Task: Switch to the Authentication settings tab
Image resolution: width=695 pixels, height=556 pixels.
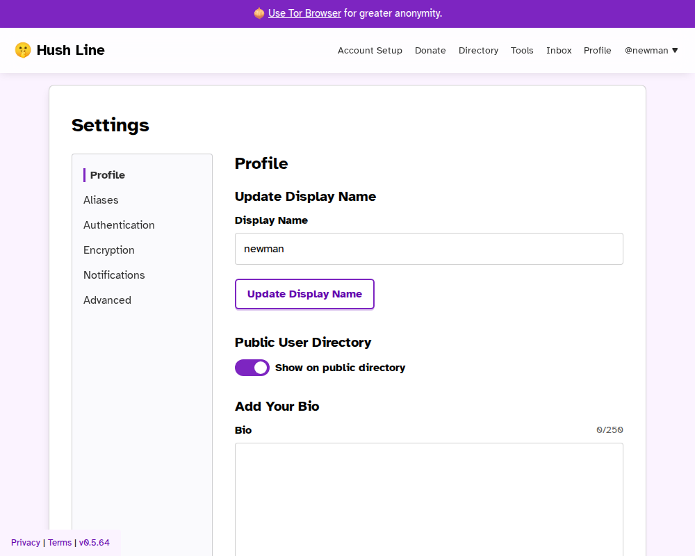Action: click(119, 225)
